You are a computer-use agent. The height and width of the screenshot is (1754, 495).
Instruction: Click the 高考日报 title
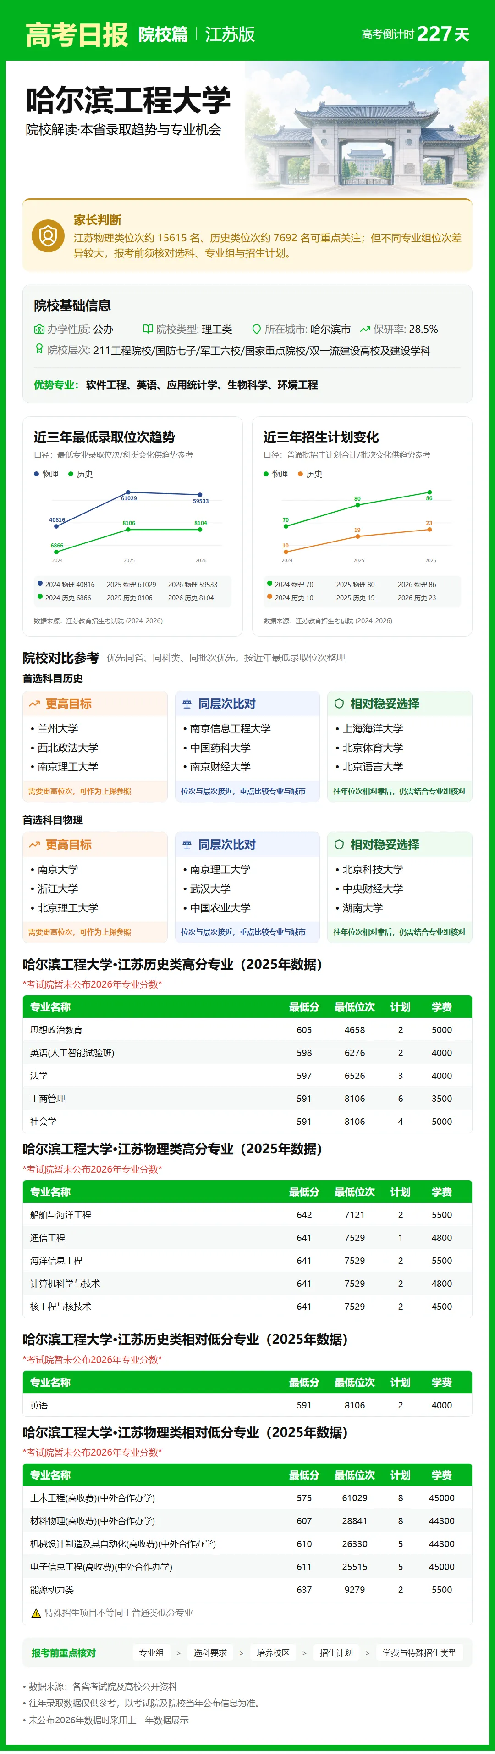tap(77, 35)
